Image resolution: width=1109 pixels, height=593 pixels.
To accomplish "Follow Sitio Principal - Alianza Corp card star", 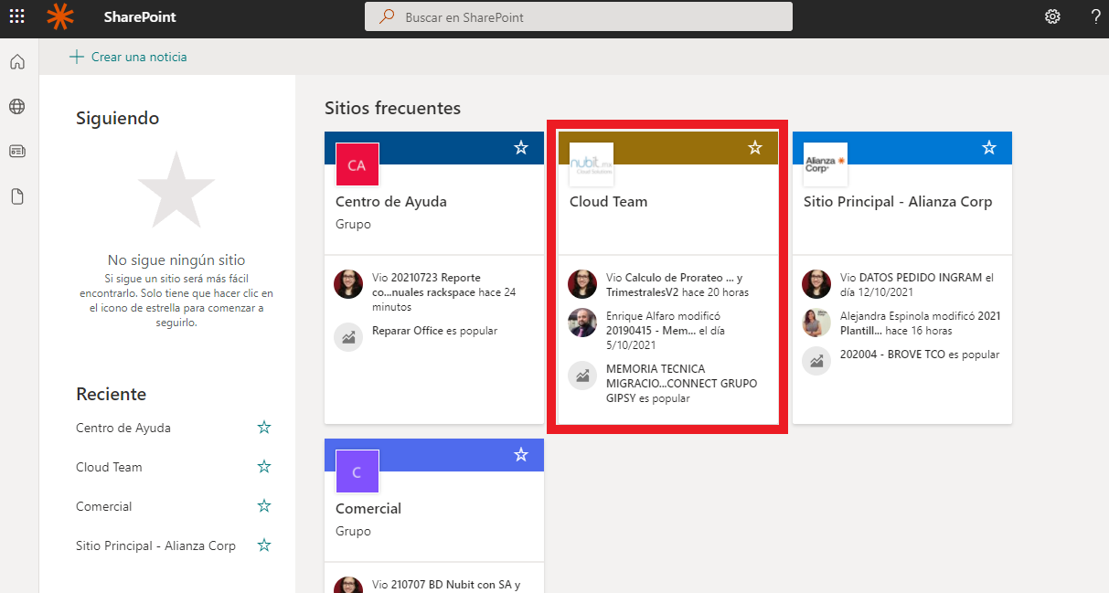I will 989,148.
